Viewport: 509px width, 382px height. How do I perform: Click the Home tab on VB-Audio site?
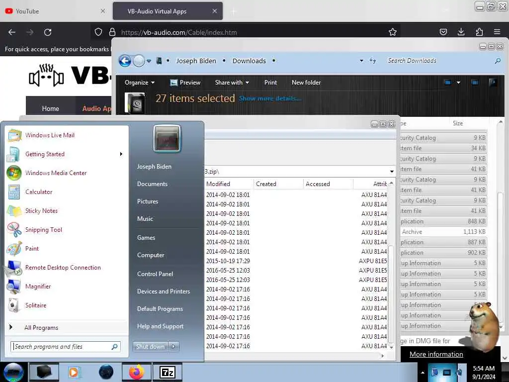tap(50, 108)
